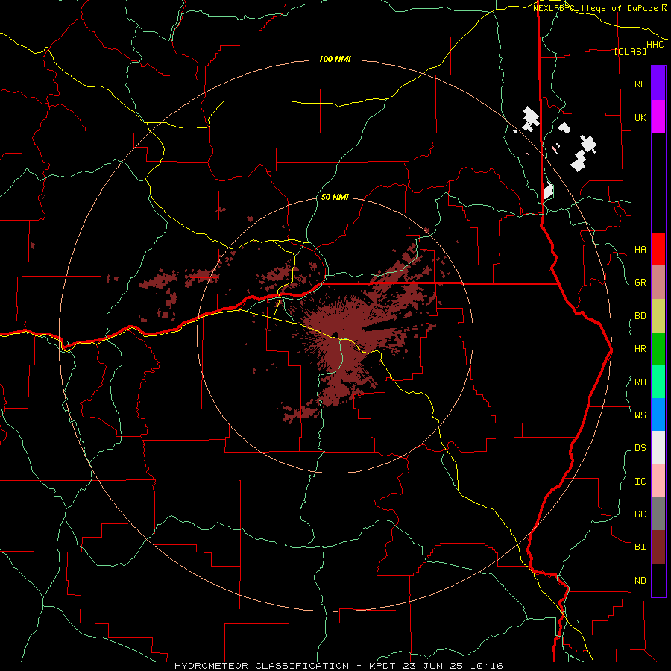Click the RF legend label
Image resolution: width=671 pixels, height=671 pixels.
pyautogui.click(x=640, y=84)
